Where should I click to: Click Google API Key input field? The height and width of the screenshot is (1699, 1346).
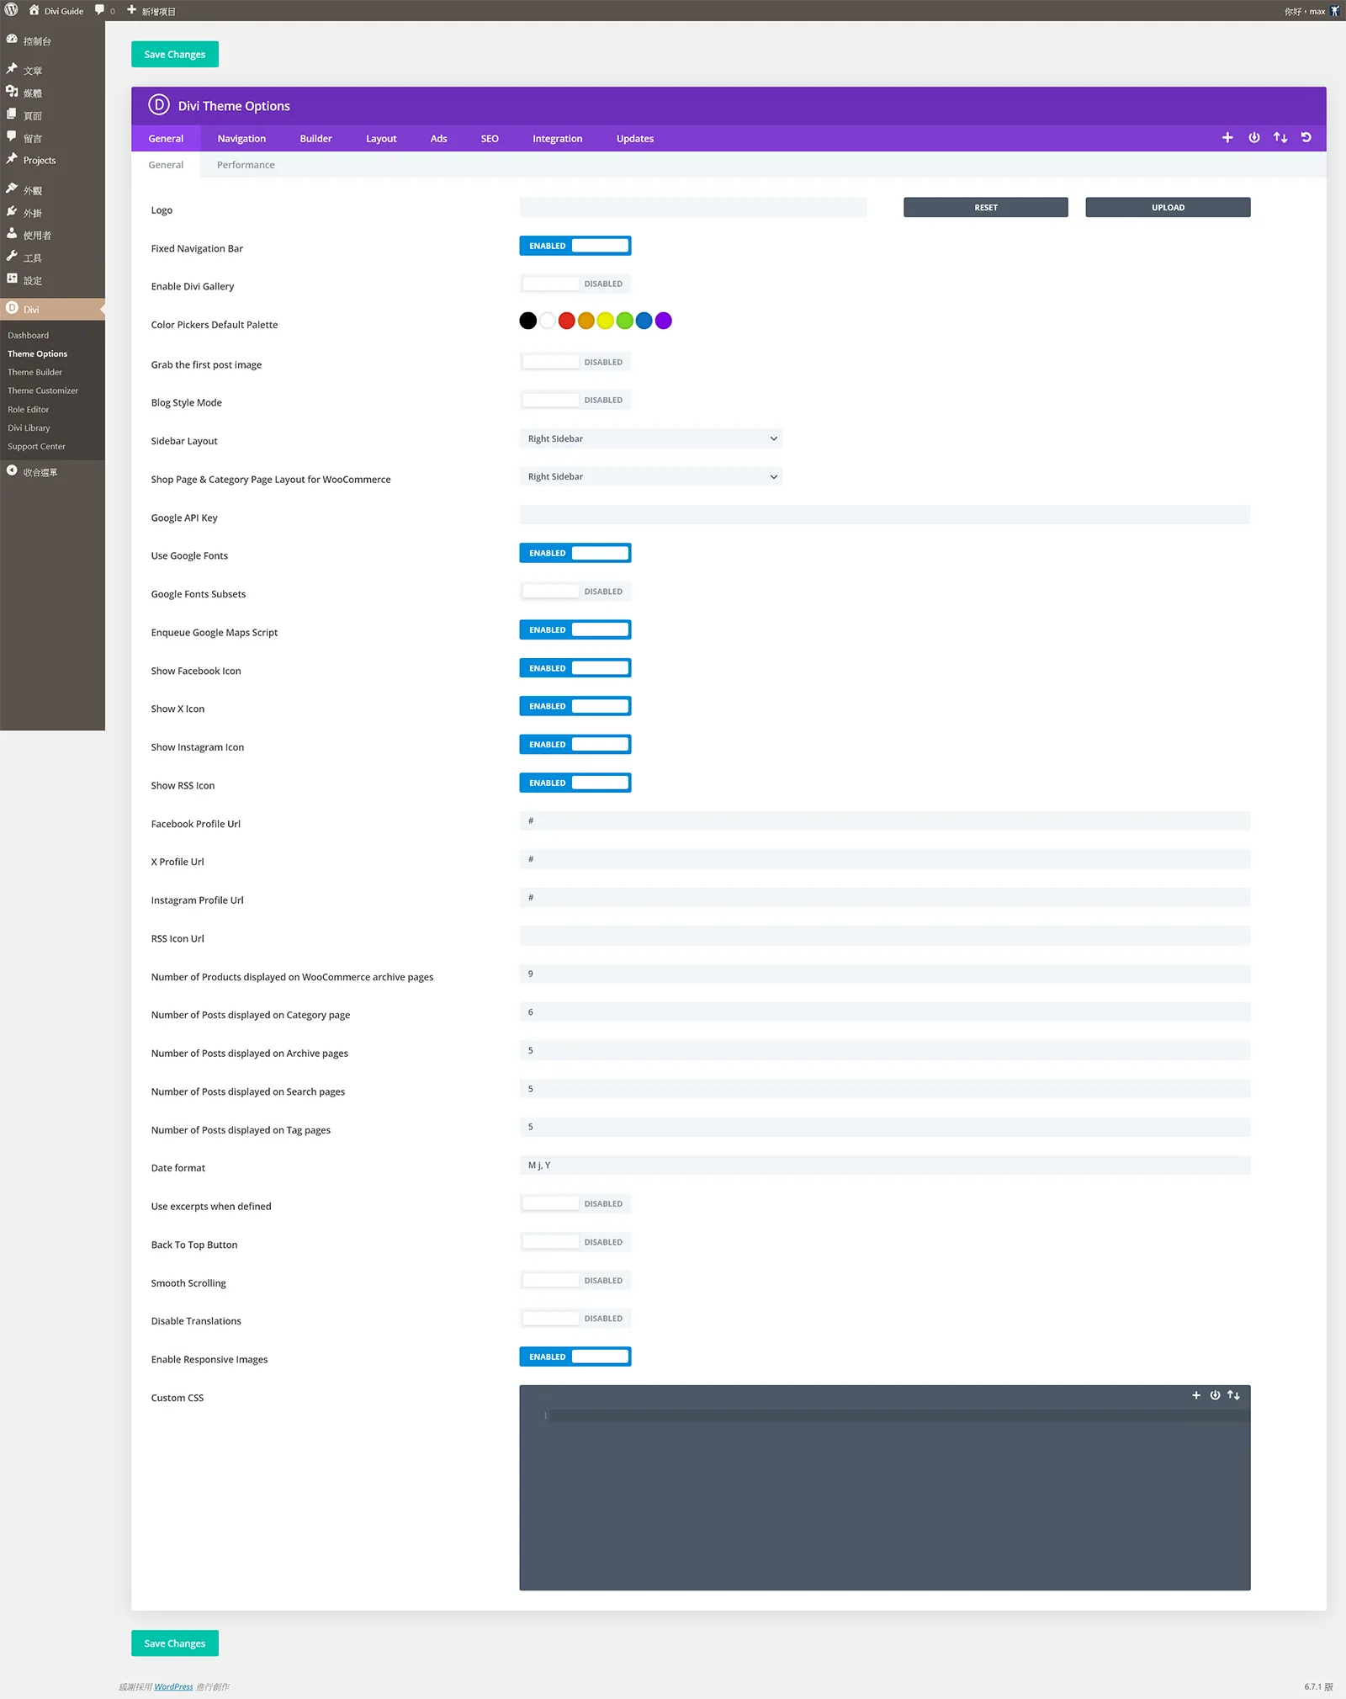click(885, 514)
